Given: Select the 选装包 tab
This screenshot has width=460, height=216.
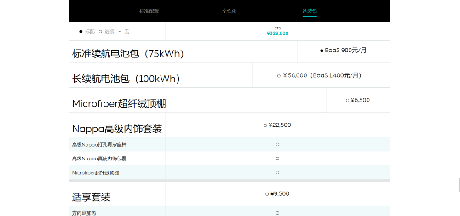Looking at the screenshot, I should coord(310,11).
